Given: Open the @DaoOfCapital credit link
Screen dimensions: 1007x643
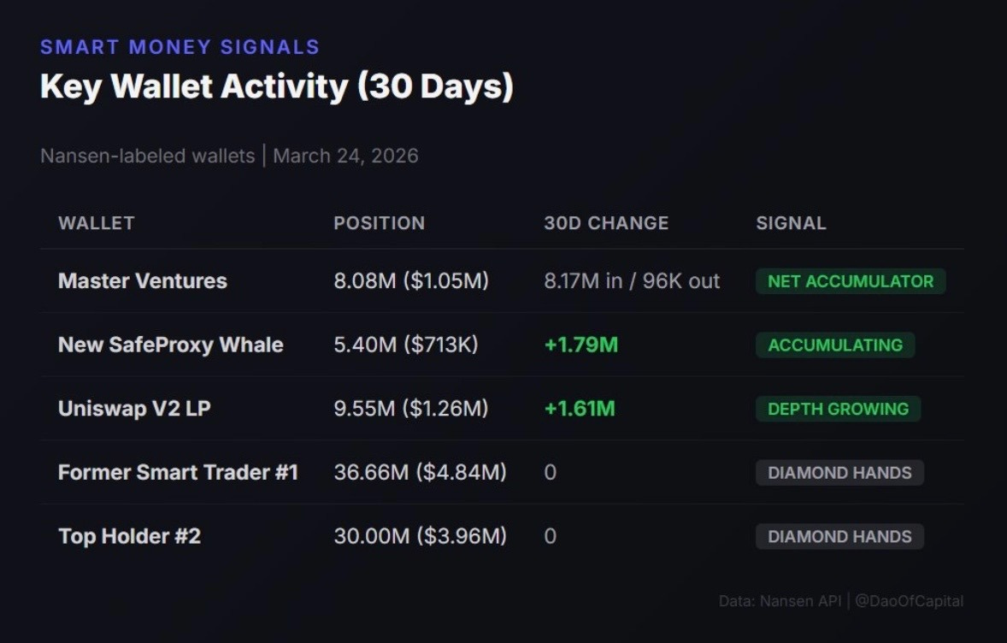Looking at the screenshot, I should (x=909, y=600).
